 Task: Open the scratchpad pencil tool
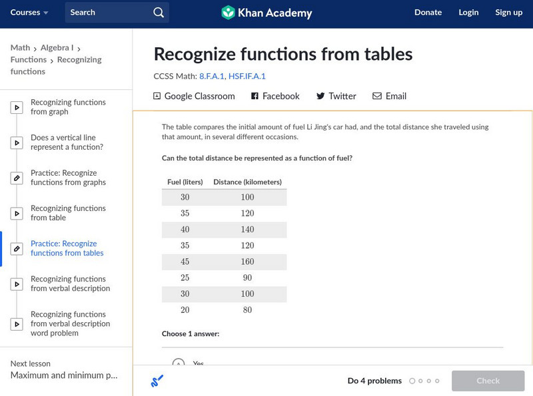[x=157, y=381]
